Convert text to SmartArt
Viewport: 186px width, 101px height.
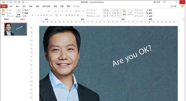(x=94, y=16)
